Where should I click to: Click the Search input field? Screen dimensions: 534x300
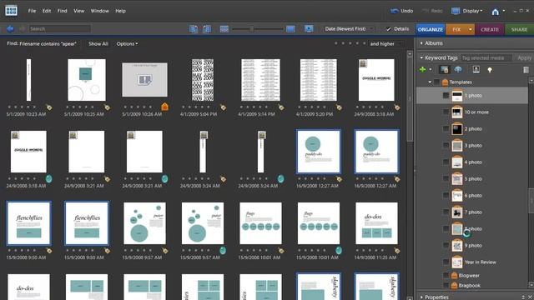[59, 29]
